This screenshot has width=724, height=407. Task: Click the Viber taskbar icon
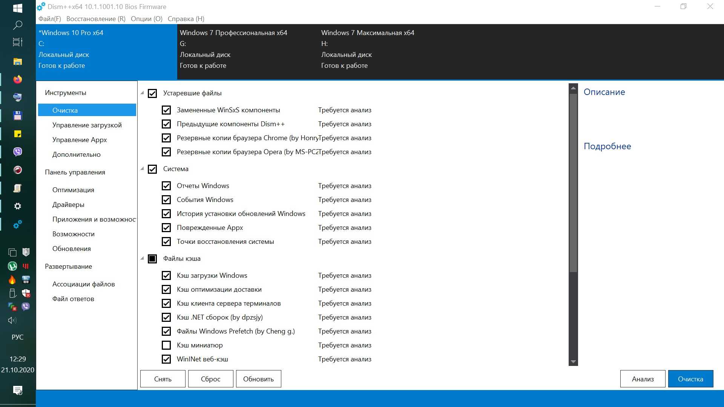point(17,151)
